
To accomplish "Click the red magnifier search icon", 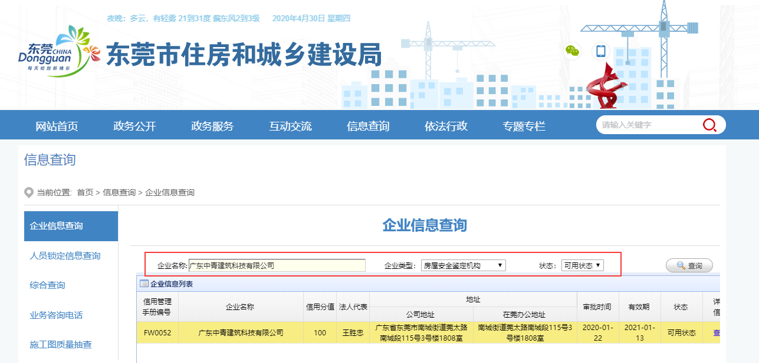I will [x=709, y=125].
